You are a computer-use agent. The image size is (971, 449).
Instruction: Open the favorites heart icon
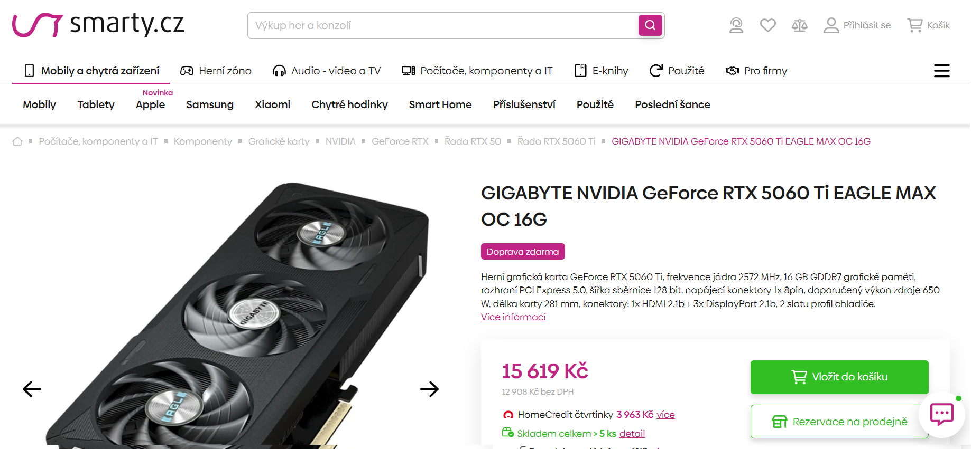(x=768, y=25)
